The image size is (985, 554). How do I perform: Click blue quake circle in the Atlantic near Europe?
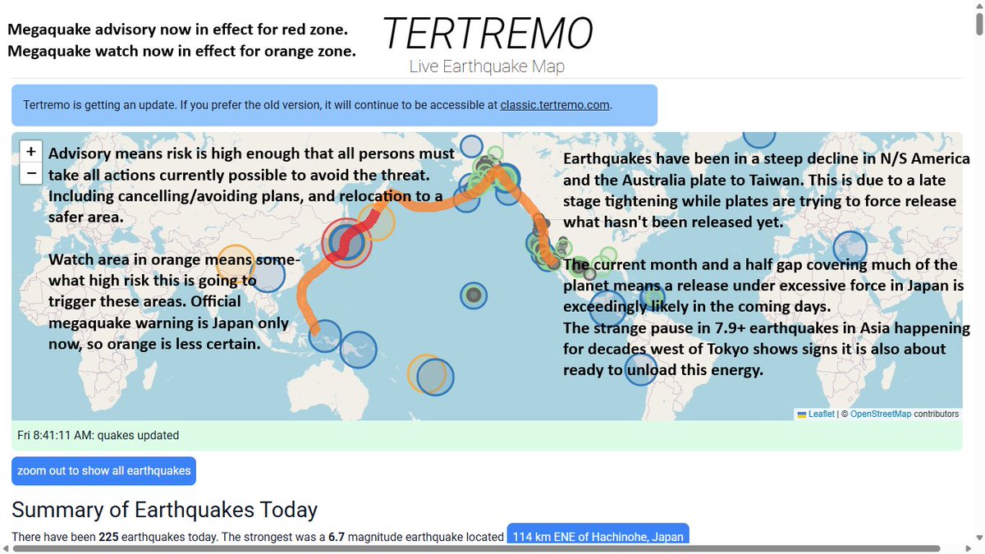(850, 248)
